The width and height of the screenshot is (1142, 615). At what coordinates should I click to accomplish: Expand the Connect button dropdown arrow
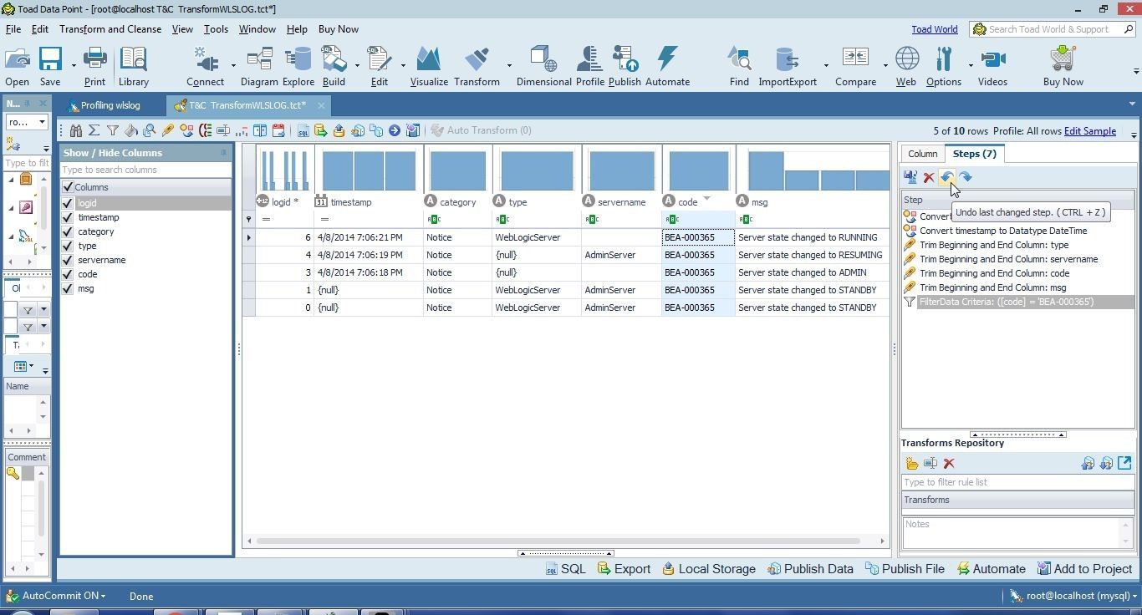(x=233, y=65)
